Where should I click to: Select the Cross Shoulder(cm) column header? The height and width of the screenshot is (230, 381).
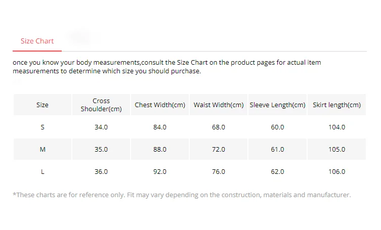[101, 105]
